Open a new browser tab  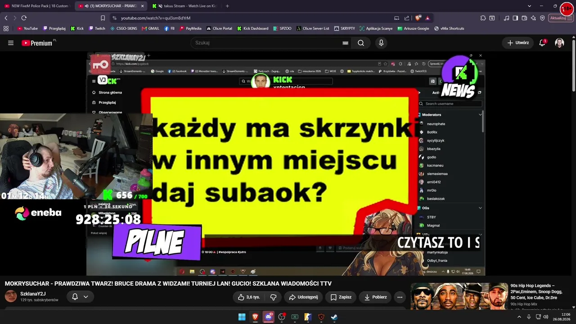click(227, 6)
